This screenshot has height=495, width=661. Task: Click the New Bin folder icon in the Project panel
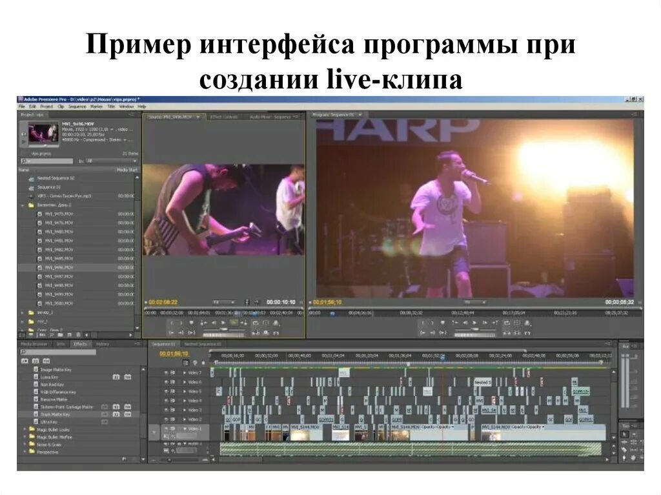click(x=60, y=334)
